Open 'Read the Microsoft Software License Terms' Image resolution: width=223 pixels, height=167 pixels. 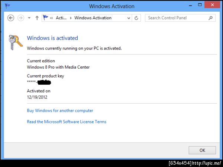click(67, 122)
